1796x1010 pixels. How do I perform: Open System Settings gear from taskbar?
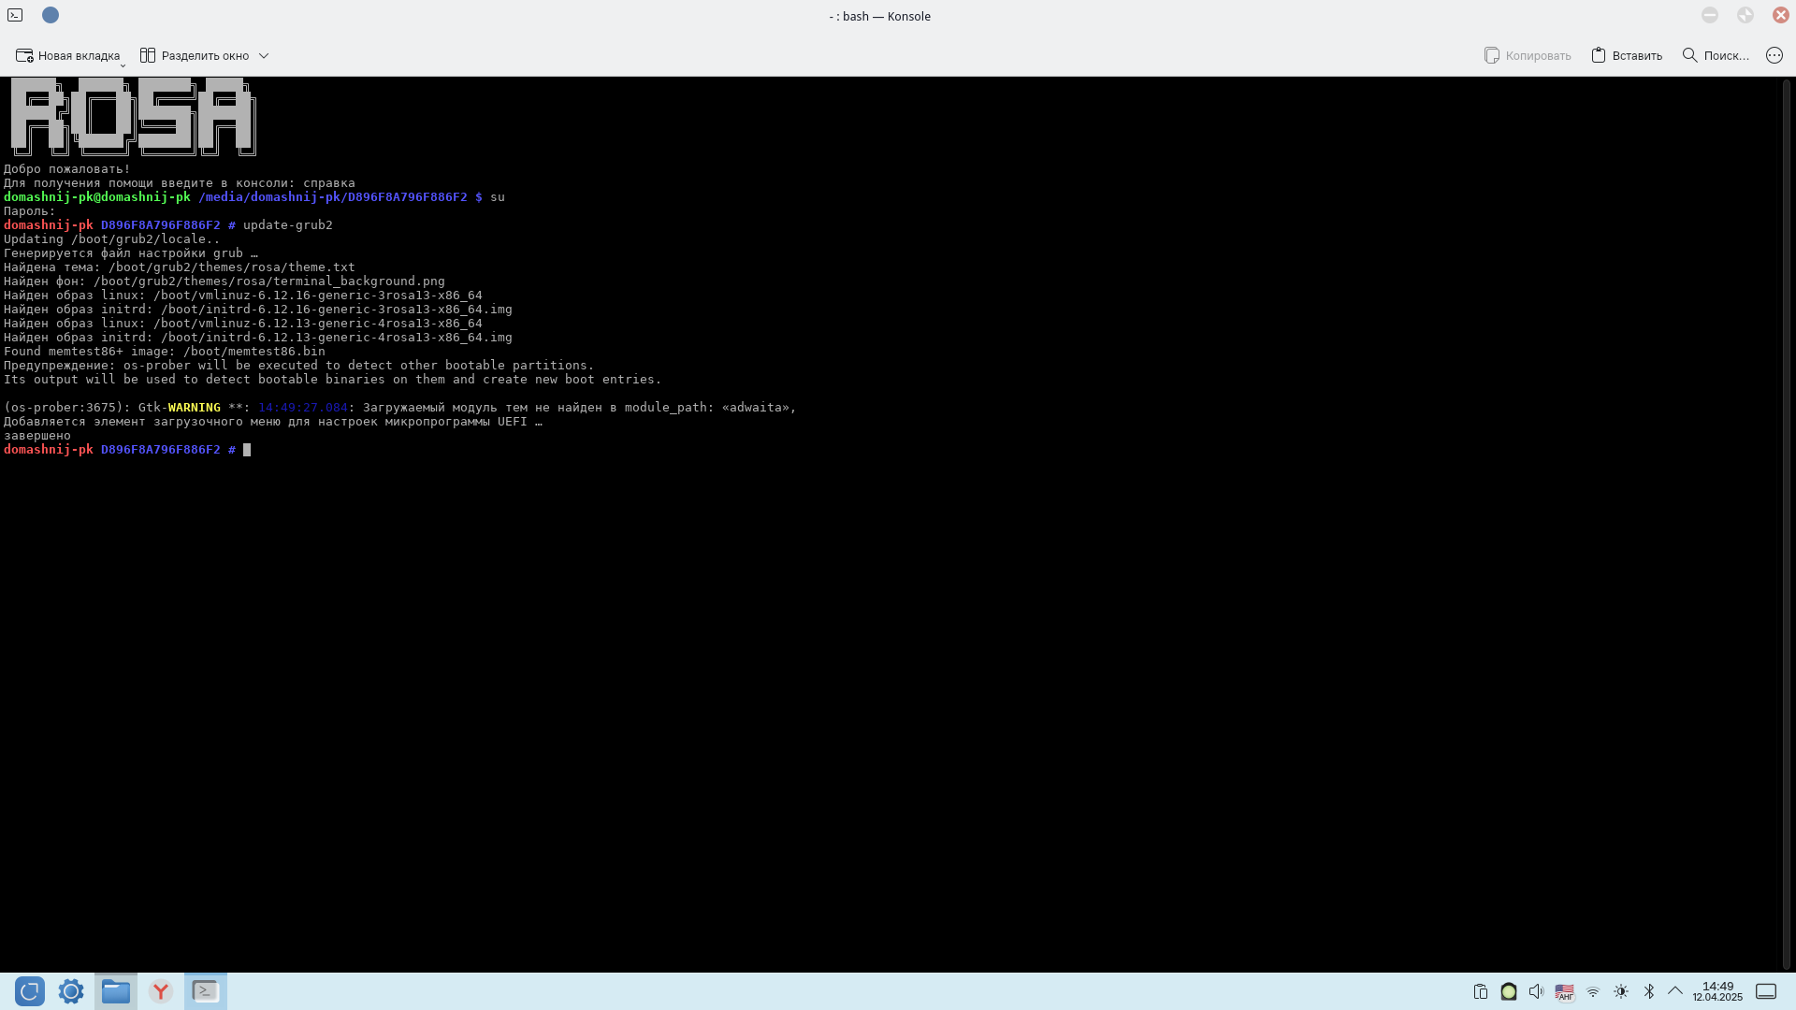coord(71,991)
